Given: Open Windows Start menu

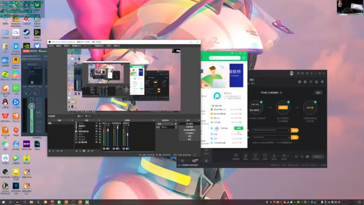Looking at the screenshot, I should click(x=3, y=202).
